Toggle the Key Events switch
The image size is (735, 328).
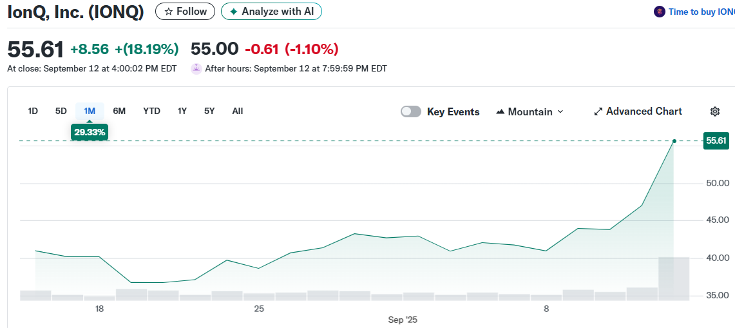[x=410, y=111]
